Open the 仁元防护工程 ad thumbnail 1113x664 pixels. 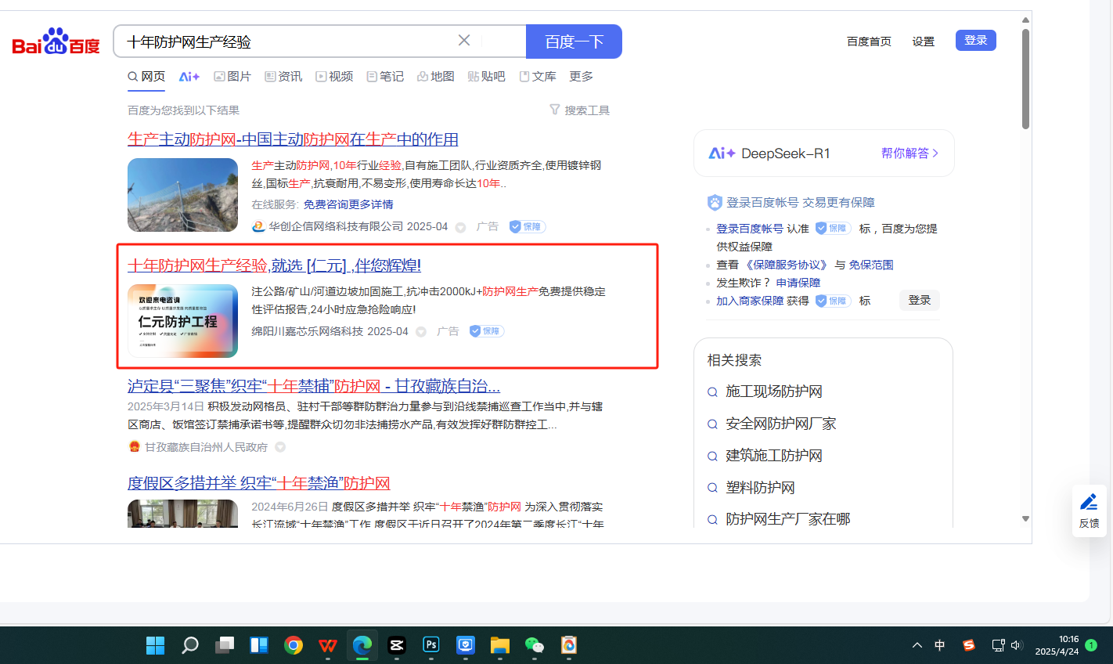[x=182, y=321]
